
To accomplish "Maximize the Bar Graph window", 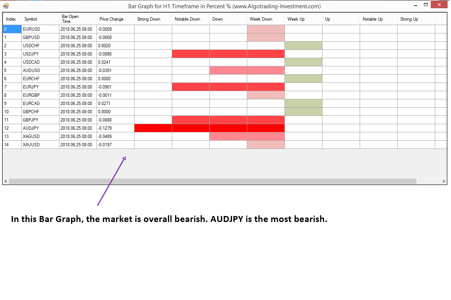I will 426,5.
